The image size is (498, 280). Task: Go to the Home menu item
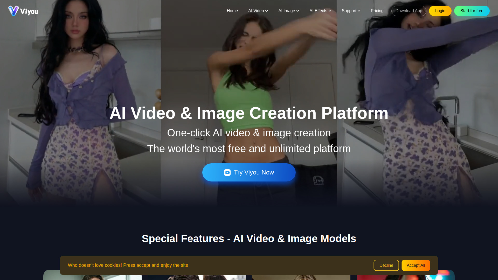[x=232, y=11]
